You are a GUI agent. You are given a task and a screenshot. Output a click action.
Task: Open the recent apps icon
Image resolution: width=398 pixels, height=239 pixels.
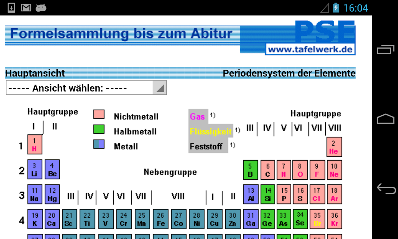pos(385,50)
